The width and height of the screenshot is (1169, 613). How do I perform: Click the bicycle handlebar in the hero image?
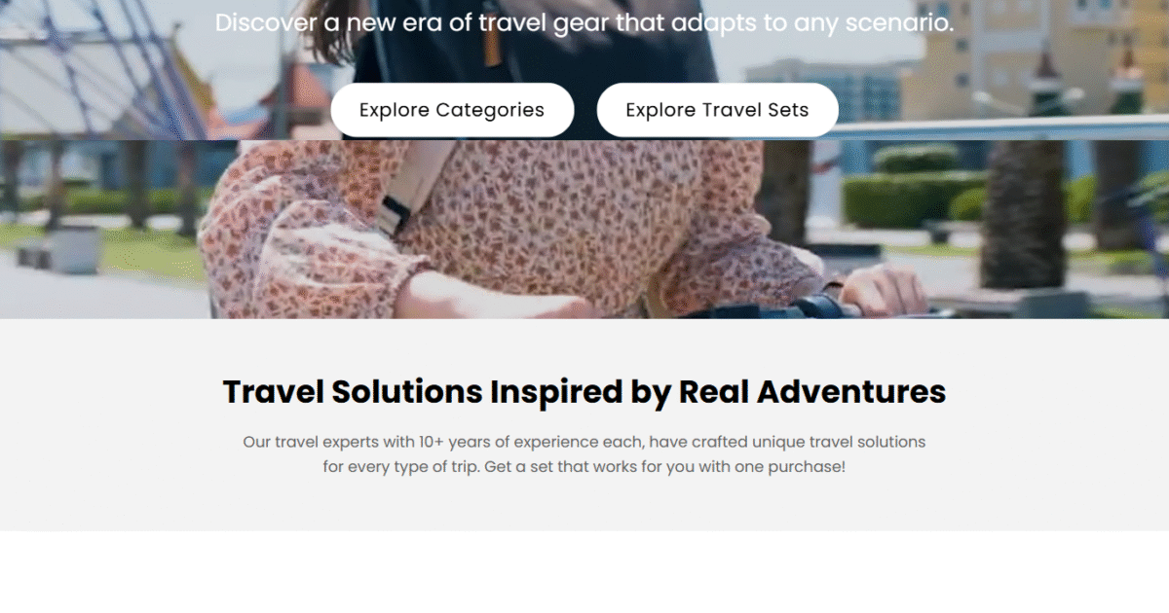pos(809,309)
